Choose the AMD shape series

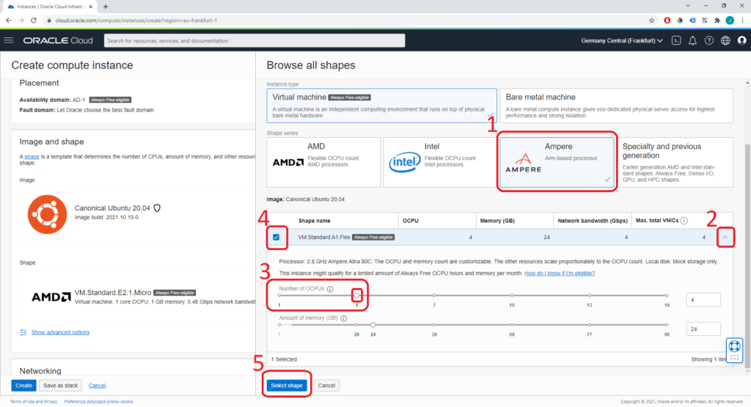[x=323, y=162]
